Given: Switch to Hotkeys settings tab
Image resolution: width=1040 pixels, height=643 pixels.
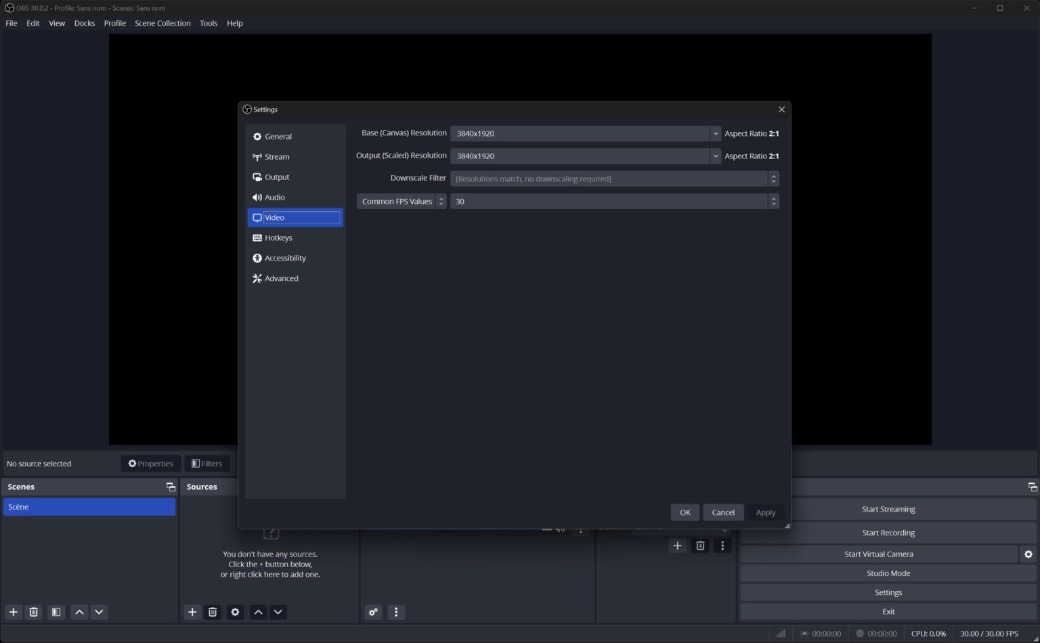Looking at the screenshot, I should click(x=278, y=238).
